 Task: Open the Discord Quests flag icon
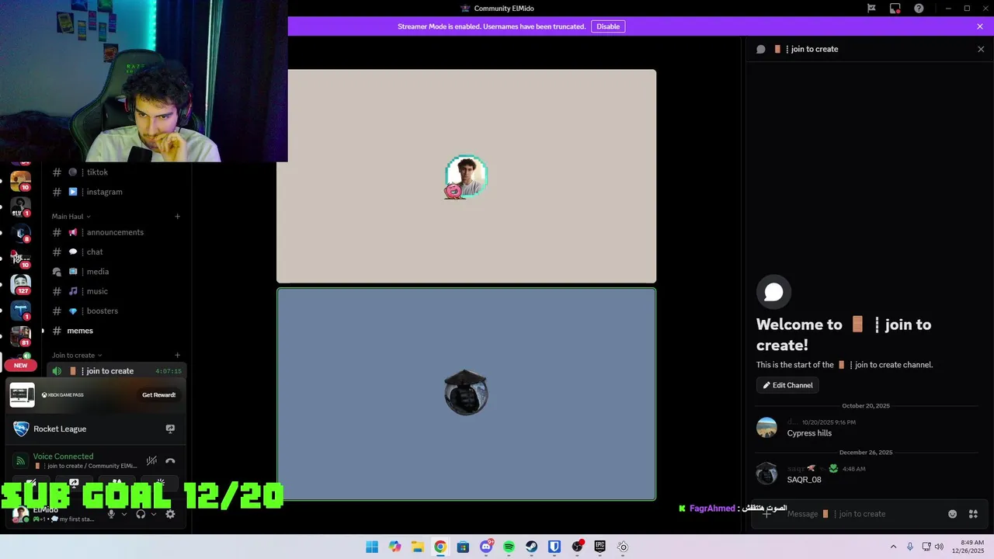(x=871, y=9)
